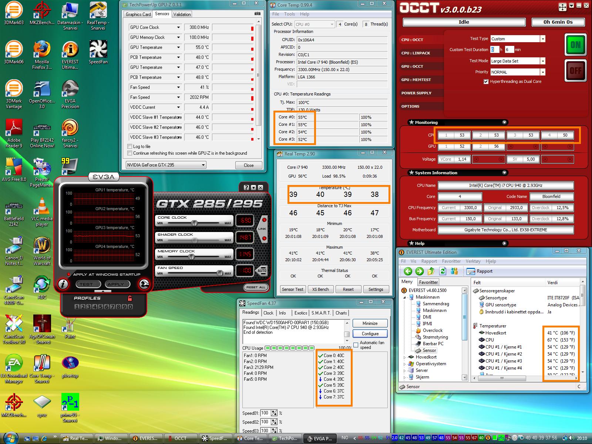
Task: Switch to GPU-Z Graphics Card tab
Action: tap(138, 14)
